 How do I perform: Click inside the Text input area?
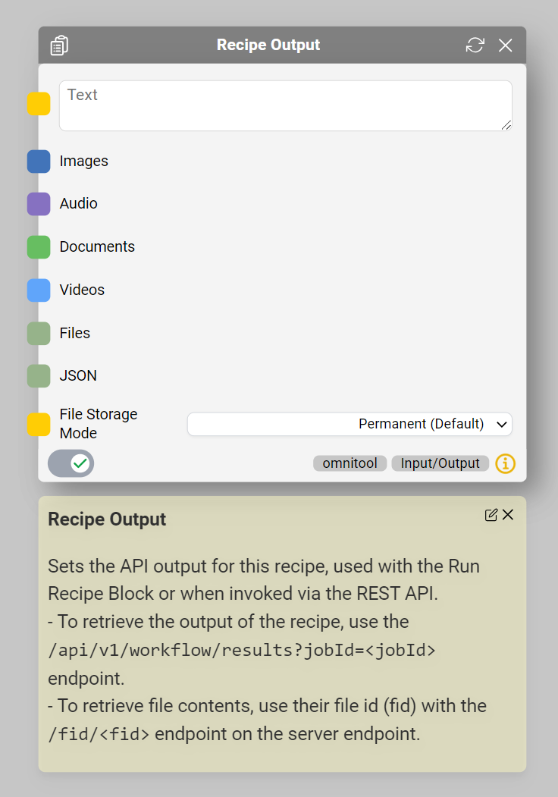click(x=285, y=105)
